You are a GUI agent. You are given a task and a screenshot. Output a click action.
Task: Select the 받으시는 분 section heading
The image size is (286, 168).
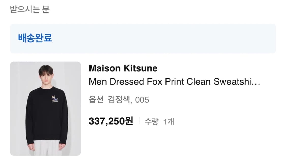coord(29,10)
